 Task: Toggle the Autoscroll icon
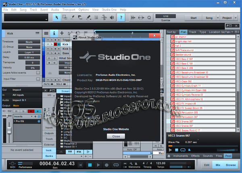(x=133, y=18)
